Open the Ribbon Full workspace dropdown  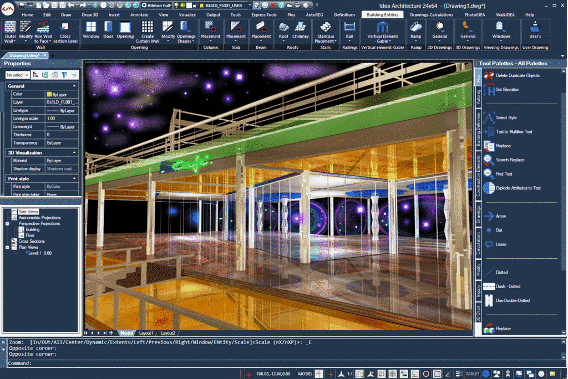pos(156,6)
